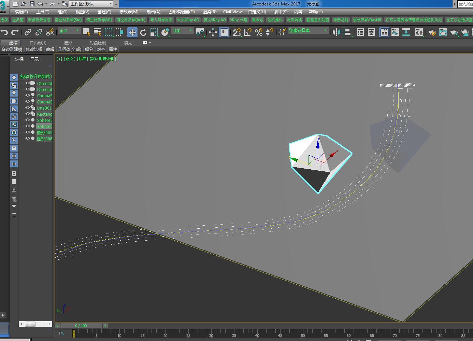Undo the last scene operation

coord(4,32)
